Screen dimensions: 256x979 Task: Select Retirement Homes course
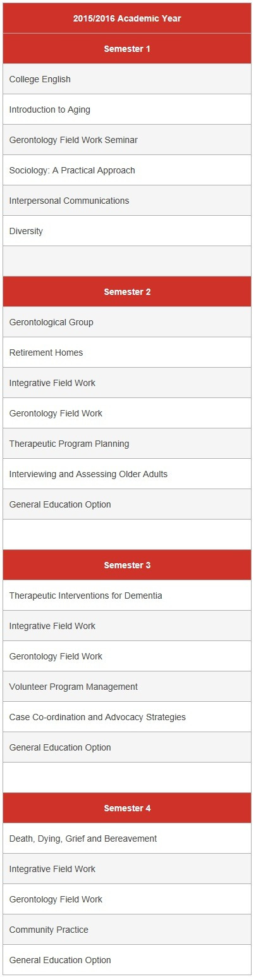click(x=127, y=352)
